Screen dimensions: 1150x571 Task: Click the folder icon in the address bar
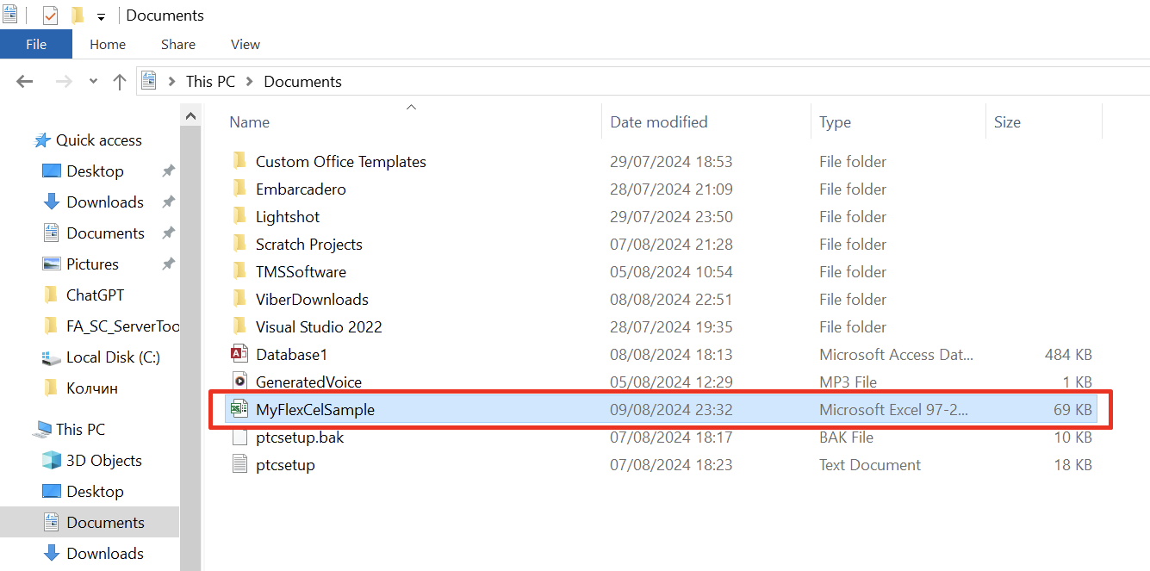tap(148, 80)
